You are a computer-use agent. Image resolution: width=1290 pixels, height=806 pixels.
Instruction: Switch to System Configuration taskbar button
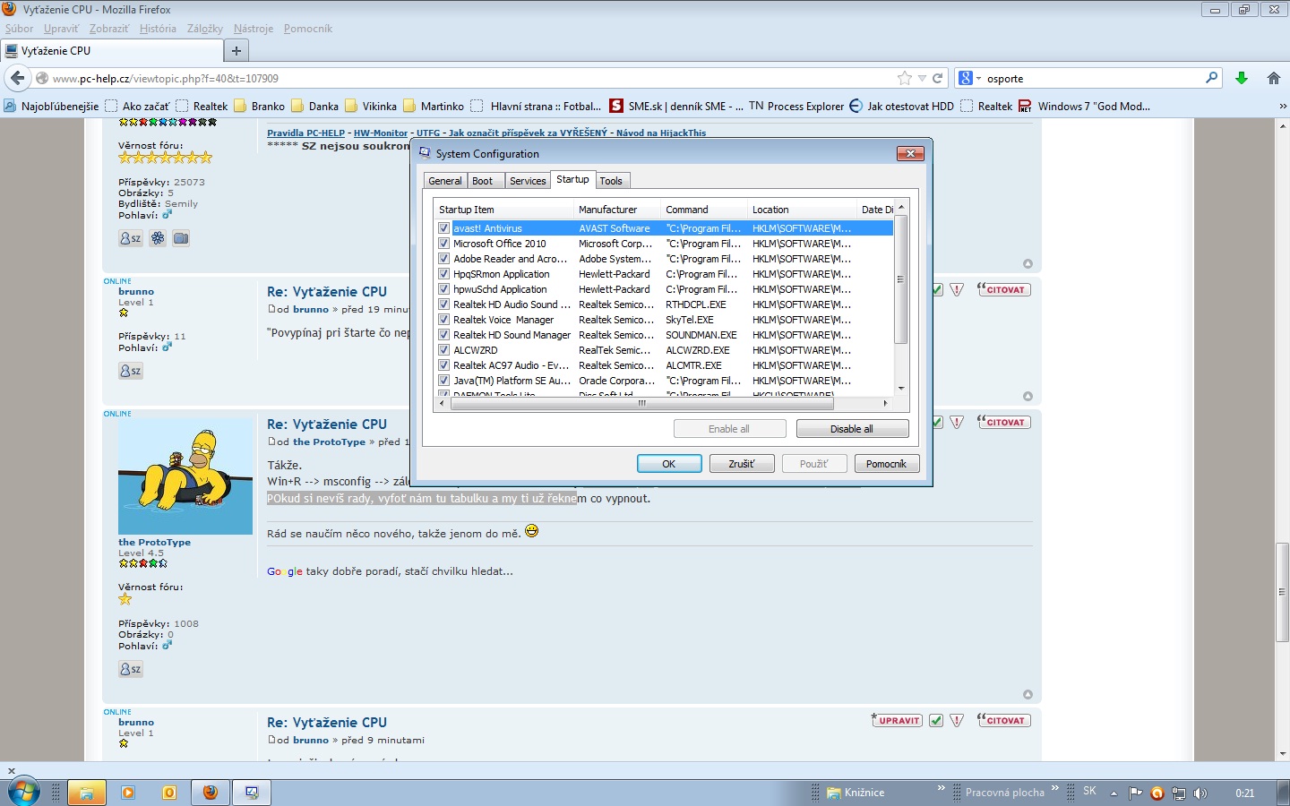(252, 793)
